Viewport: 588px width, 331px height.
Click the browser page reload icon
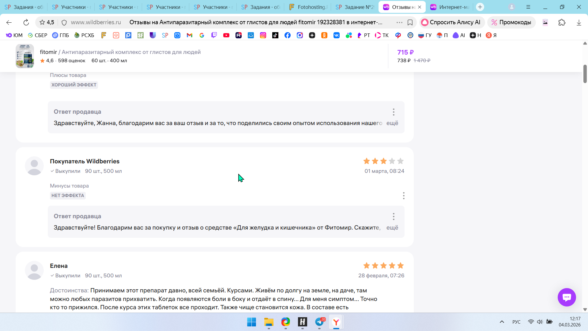point(26,22)
